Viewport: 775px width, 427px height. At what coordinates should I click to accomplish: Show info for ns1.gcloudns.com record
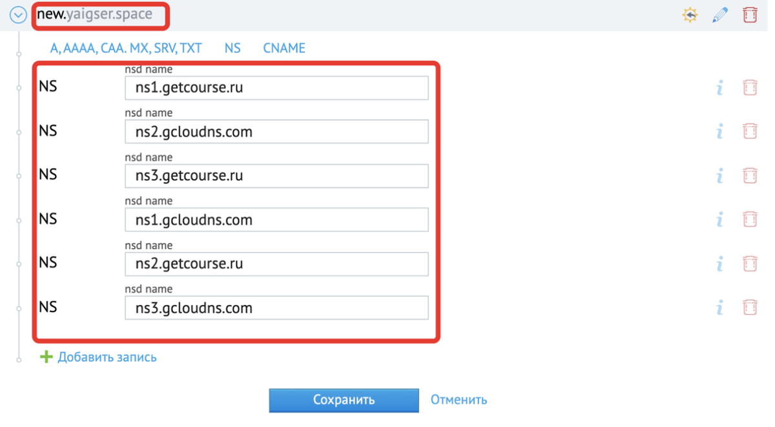coord(719,219)
